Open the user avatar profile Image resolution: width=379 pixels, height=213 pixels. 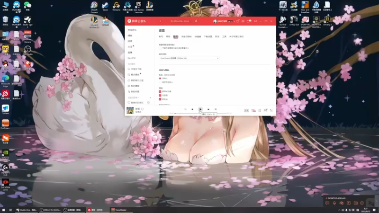[215, 21]
